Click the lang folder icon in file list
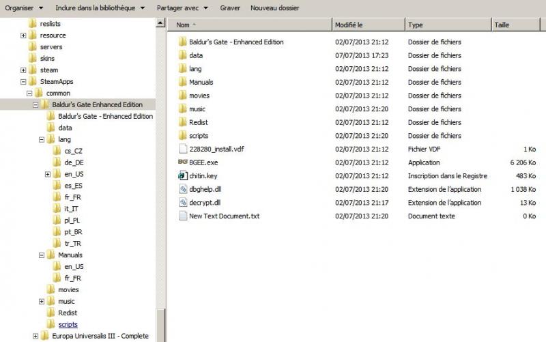Viewport: 546px width, 342px height. pos(183,69)
